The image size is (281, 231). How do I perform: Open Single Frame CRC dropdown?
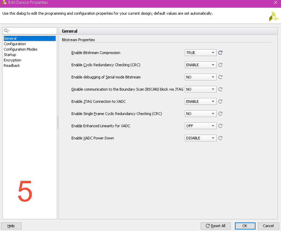click(x=201, y=114)
